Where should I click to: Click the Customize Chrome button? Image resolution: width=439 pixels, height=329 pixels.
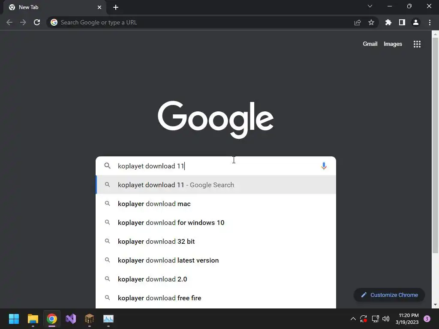coord(389,295)
